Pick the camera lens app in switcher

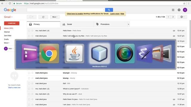pyautogui.click(x=125, y=53)
